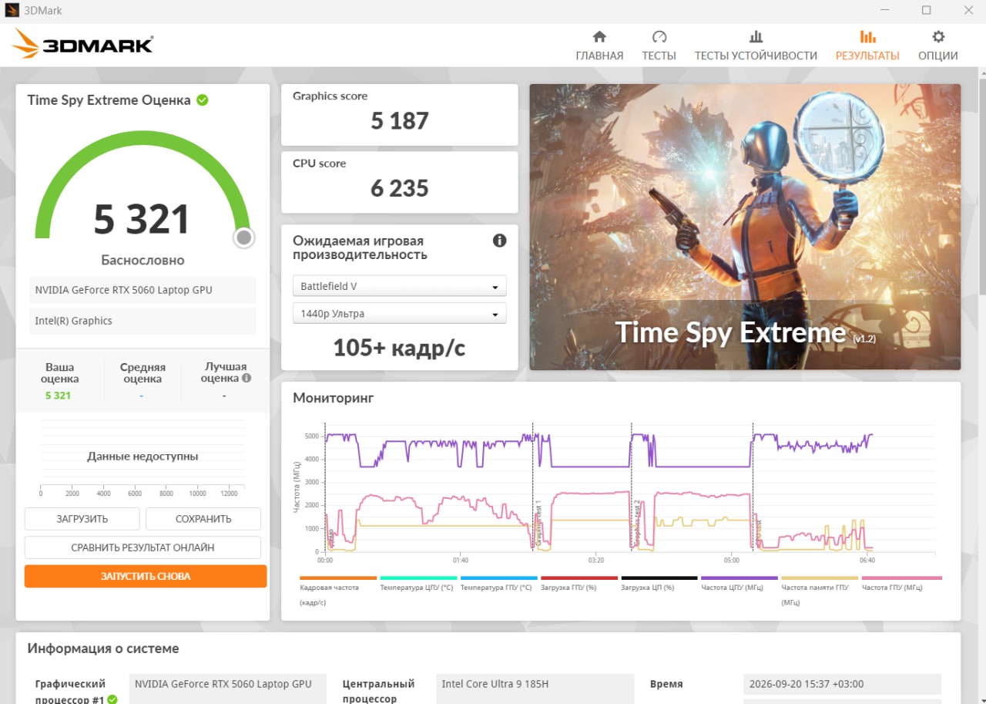Open the Главная home icon
986x704 pixels.
(599, 36)
